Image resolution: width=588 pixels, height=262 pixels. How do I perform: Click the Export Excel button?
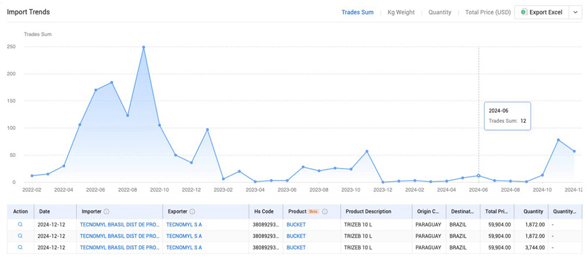(x=541, y=12)
